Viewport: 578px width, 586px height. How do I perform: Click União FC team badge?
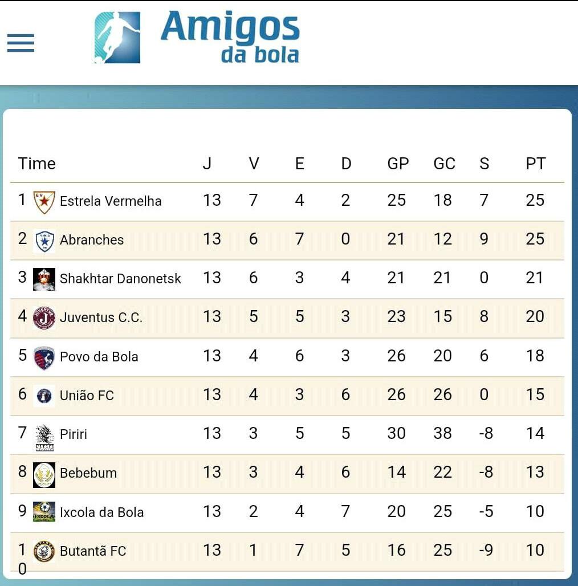pos(44,396)
